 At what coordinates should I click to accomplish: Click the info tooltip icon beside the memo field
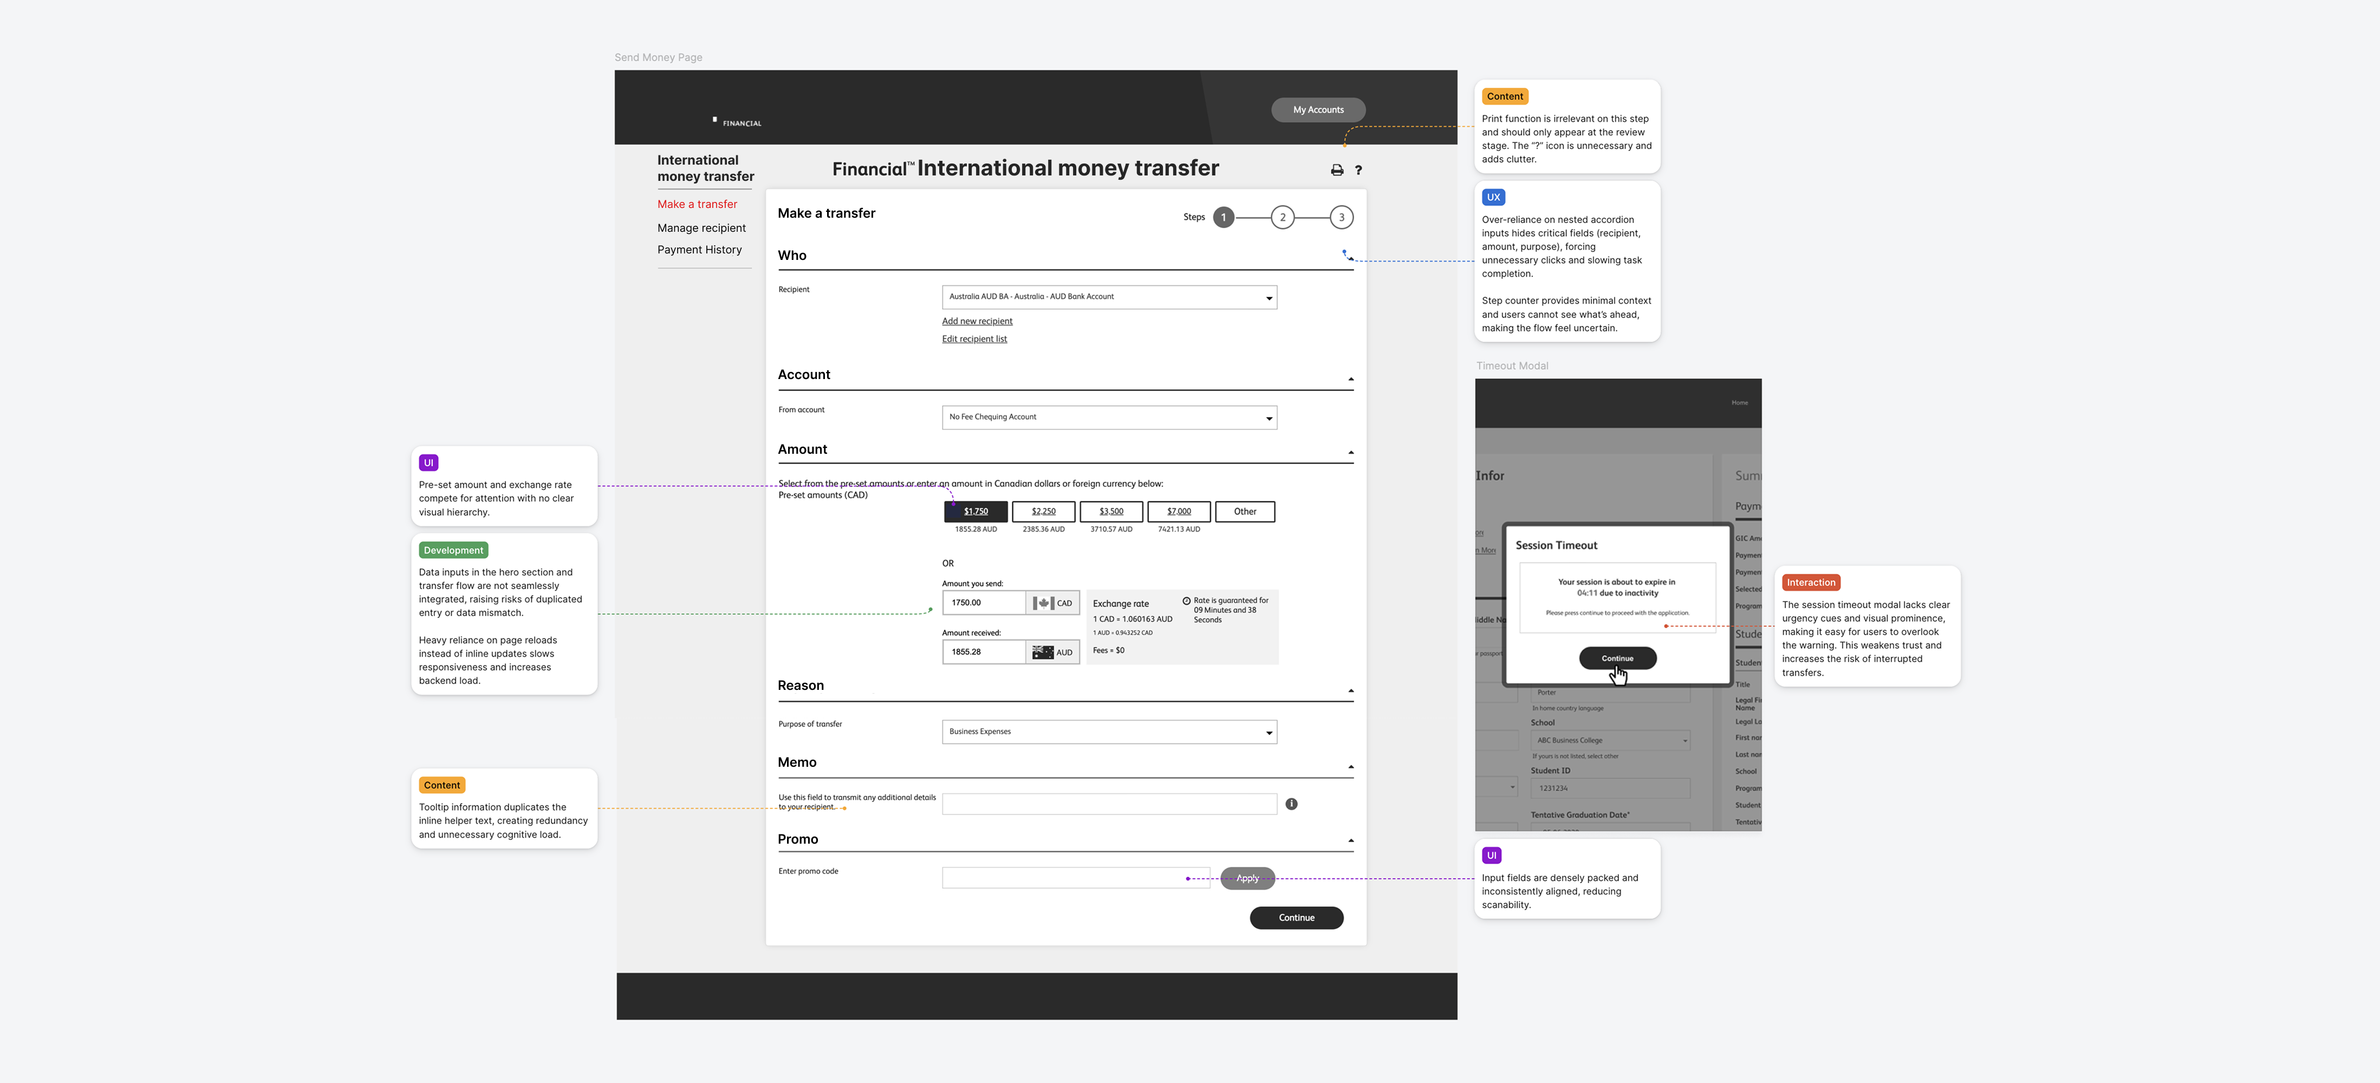click(x=1292, y=803)
